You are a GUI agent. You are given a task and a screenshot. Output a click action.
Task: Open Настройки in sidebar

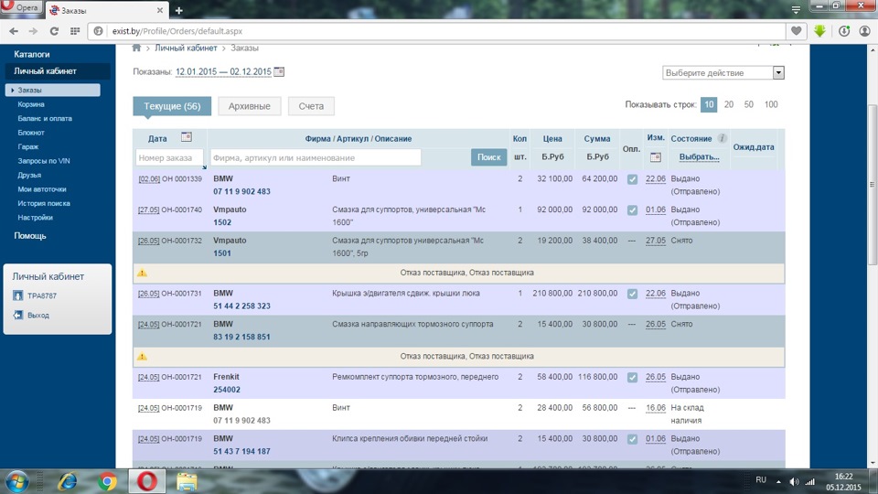(x=35, y=218)
